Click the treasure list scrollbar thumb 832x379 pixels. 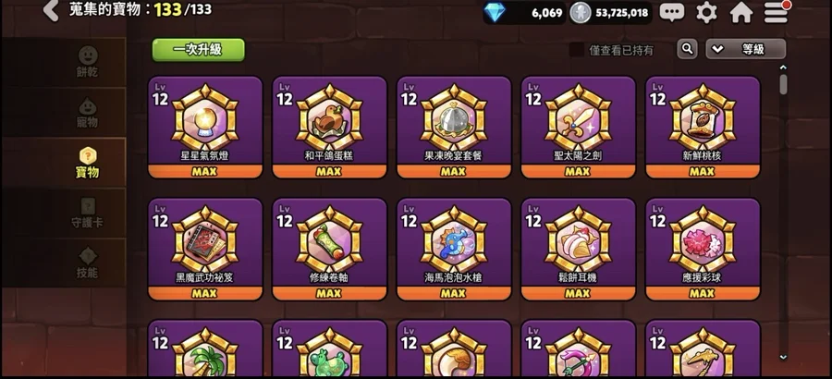point(783,84)
